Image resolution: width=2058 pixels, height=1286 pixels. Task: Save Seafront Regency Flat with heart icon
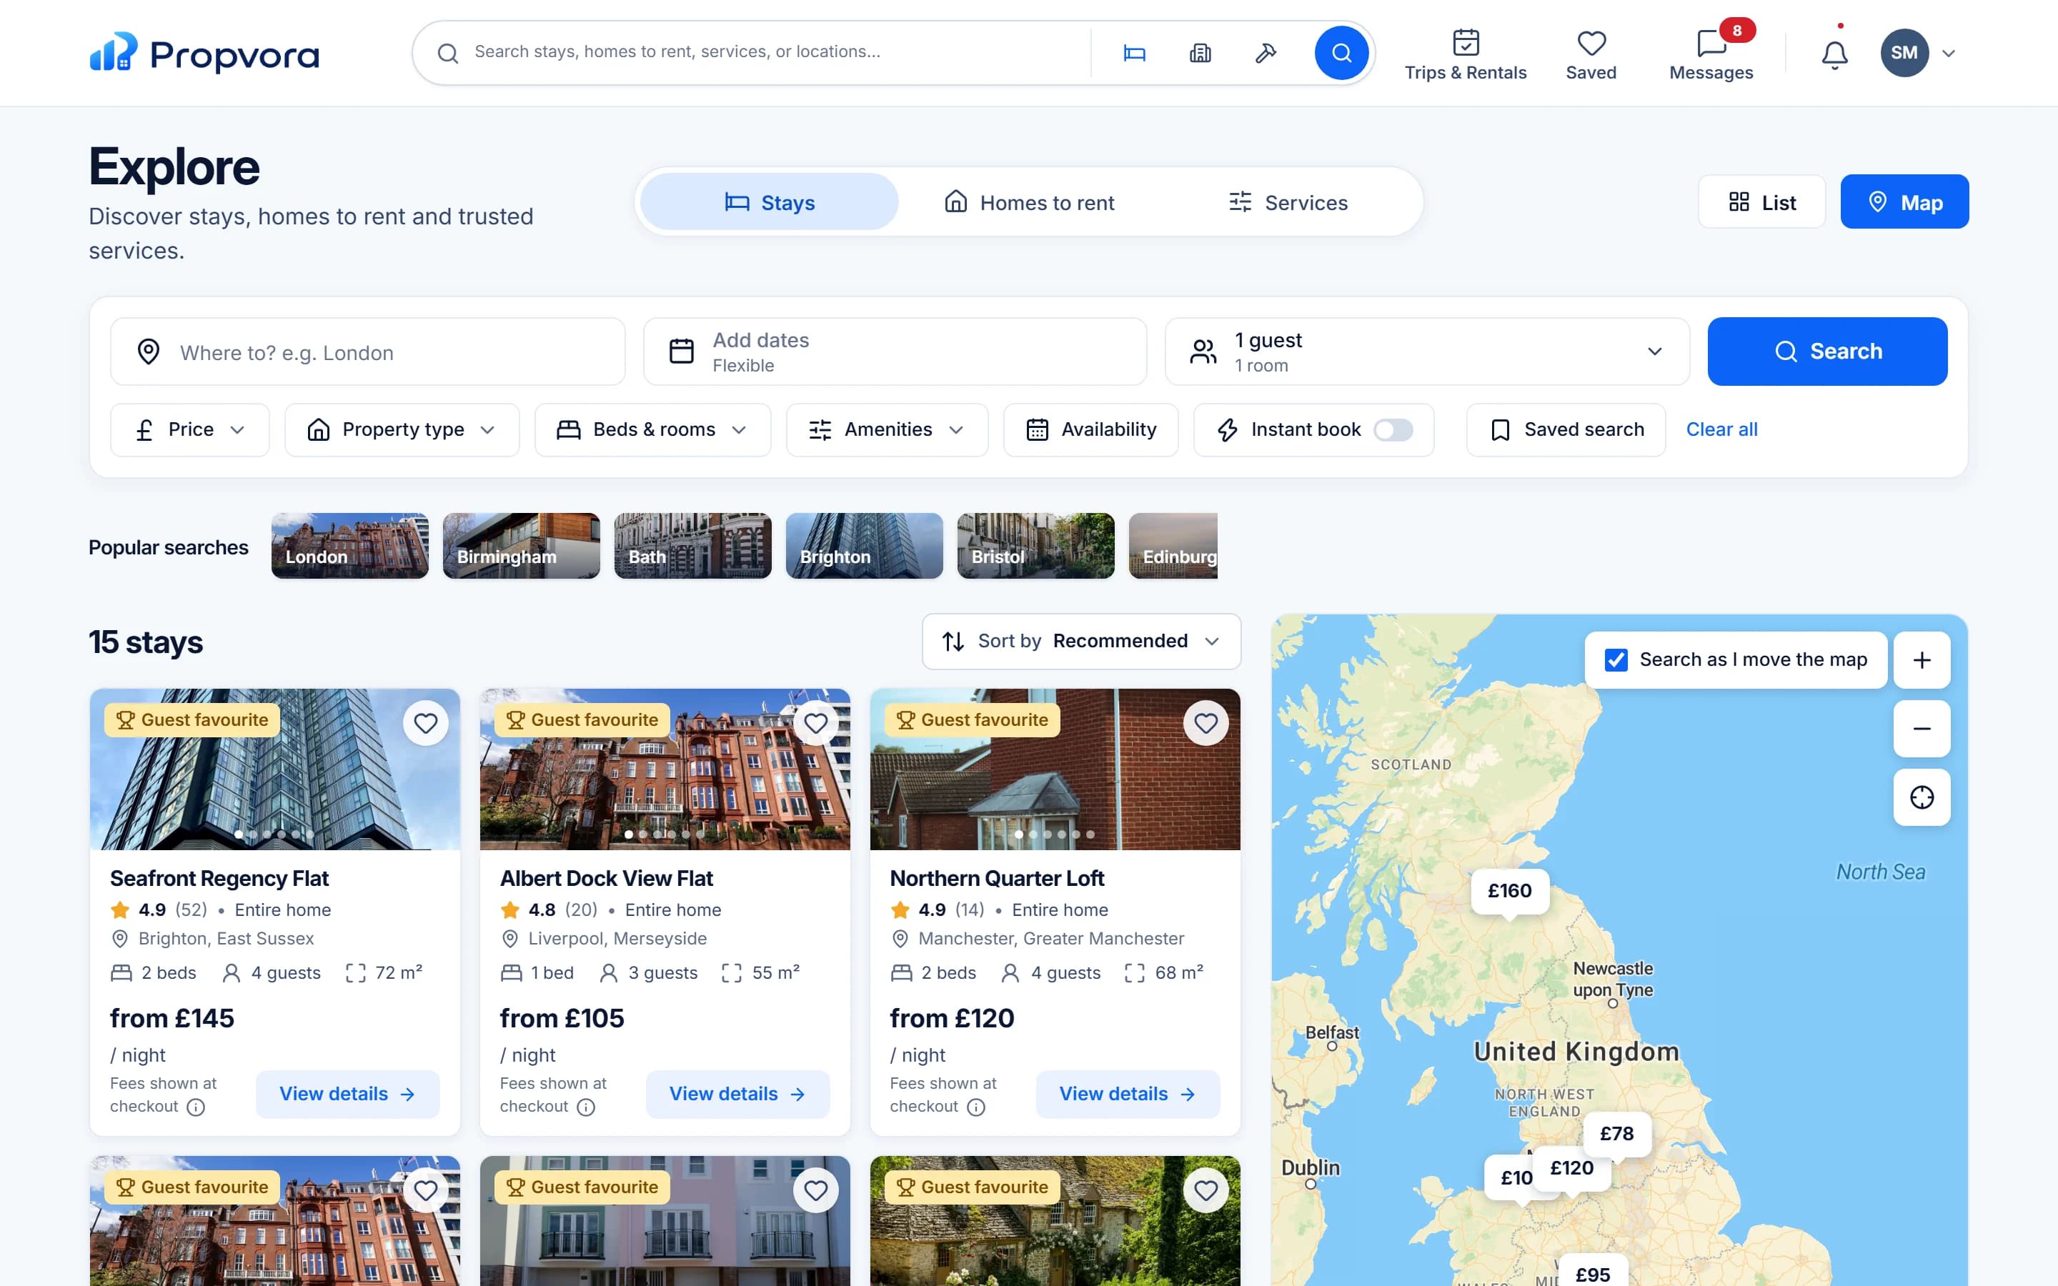(425, 723)
